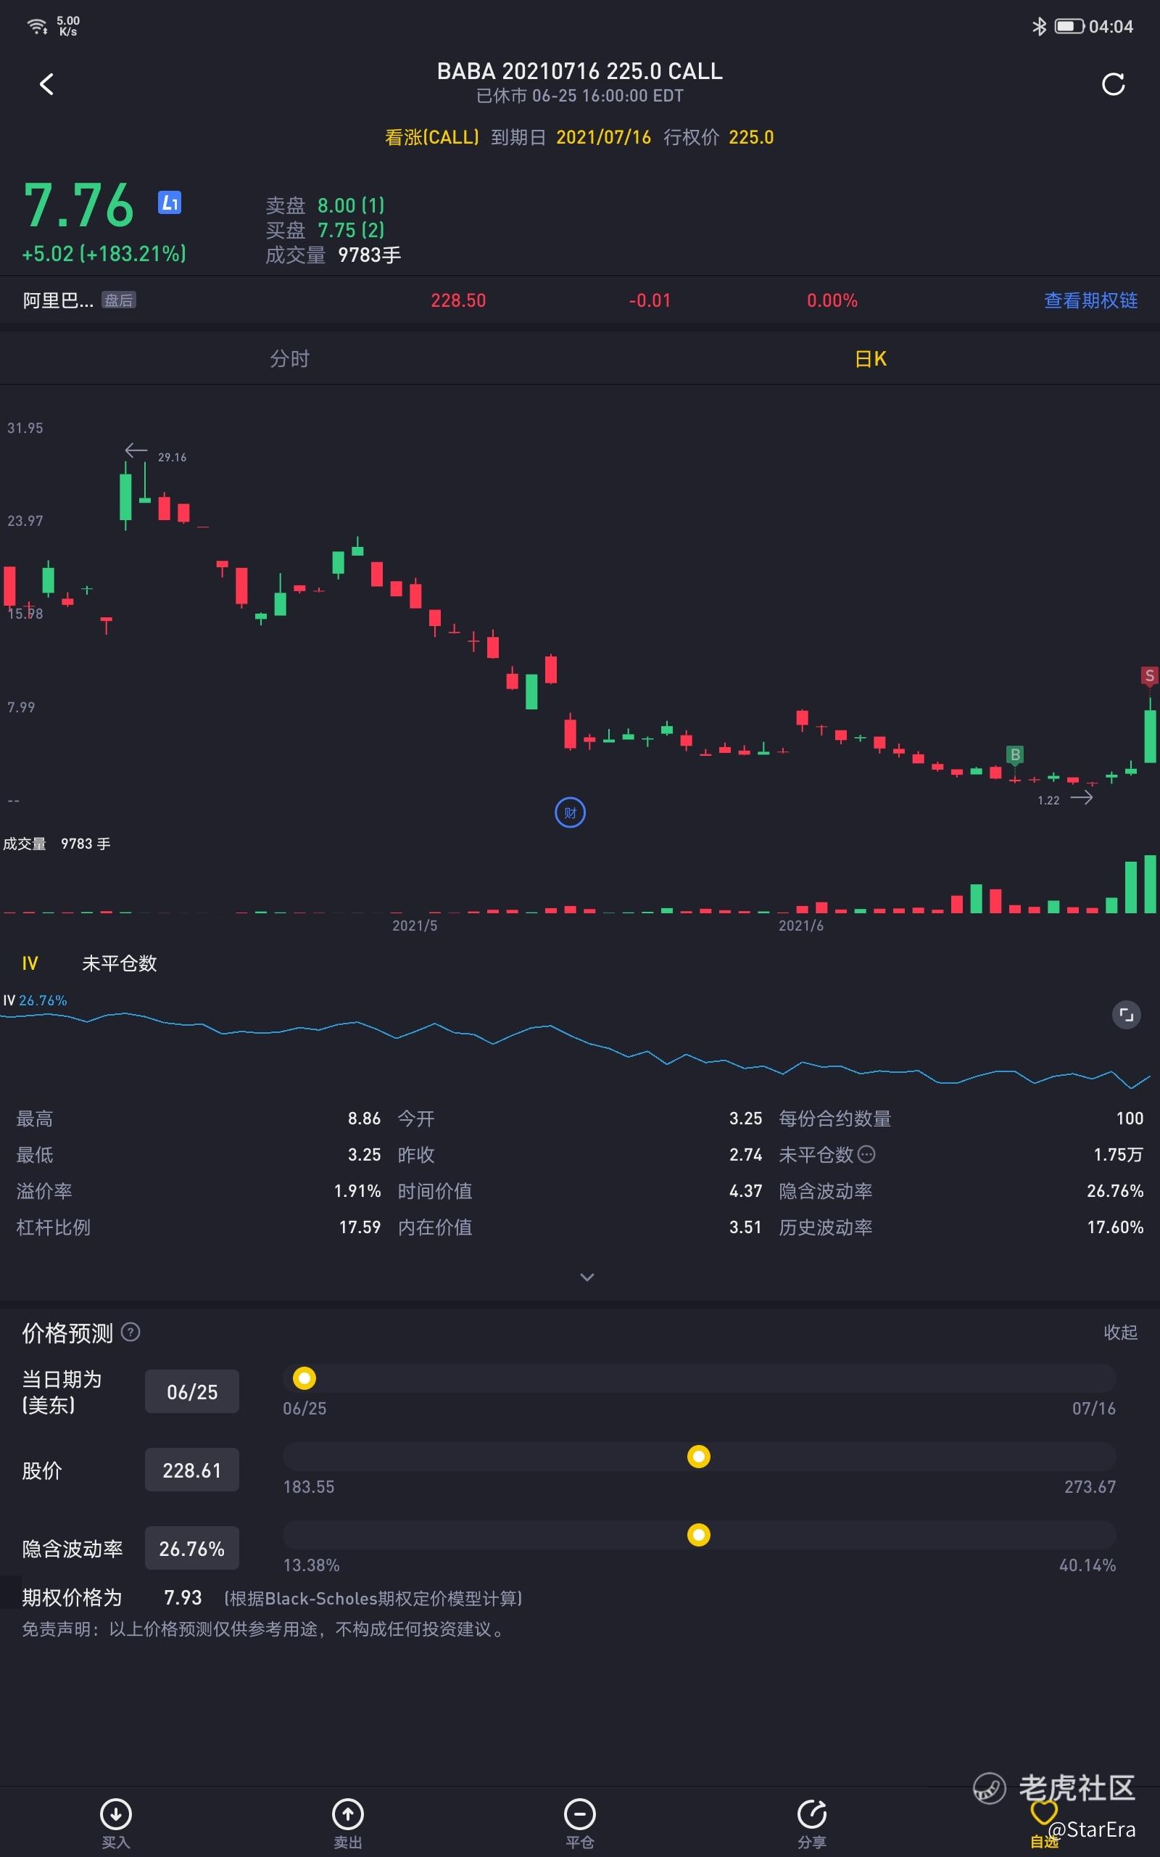
Task: Open 查看期权链 option chain link
Action: click(x=1090, y=300)
